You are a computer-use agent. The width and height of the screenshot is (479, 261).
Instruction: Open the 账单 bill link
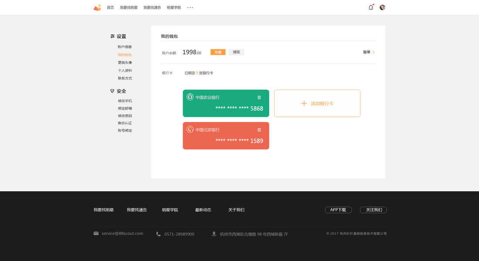(367, 52)
